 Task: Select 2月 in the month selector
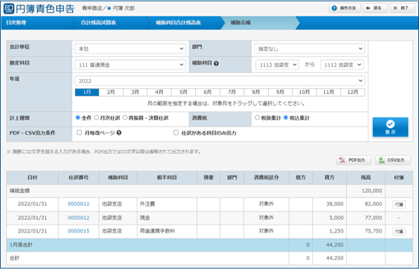coord(111,92)
